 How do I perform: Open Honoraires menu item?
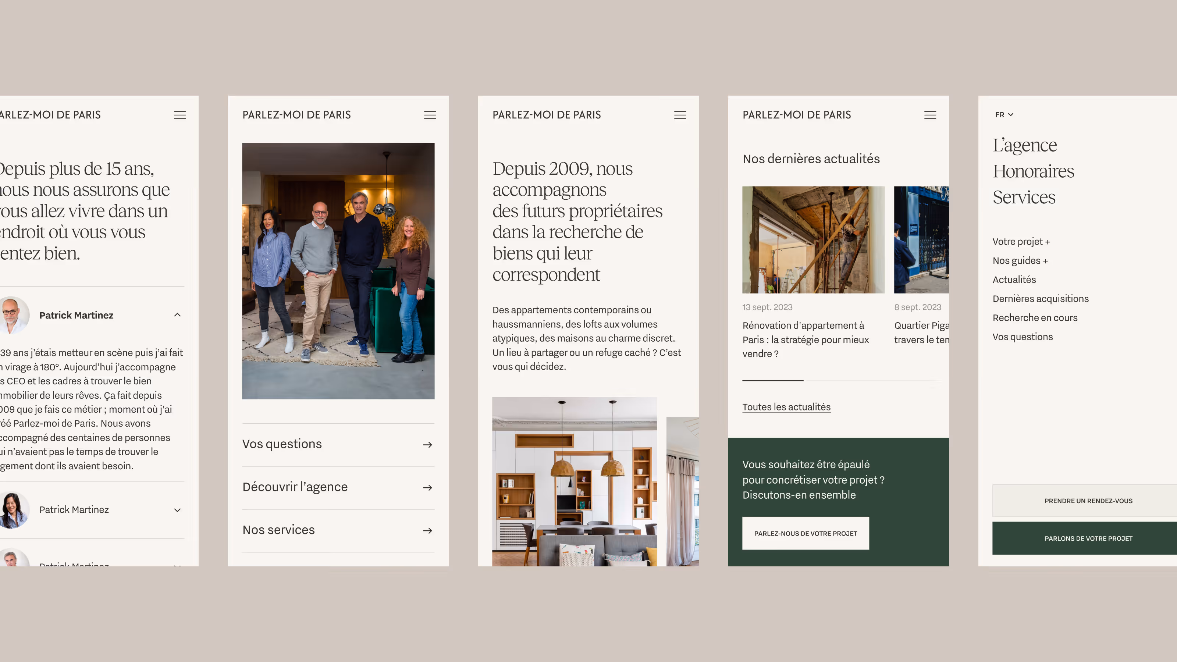point(1033,171)
